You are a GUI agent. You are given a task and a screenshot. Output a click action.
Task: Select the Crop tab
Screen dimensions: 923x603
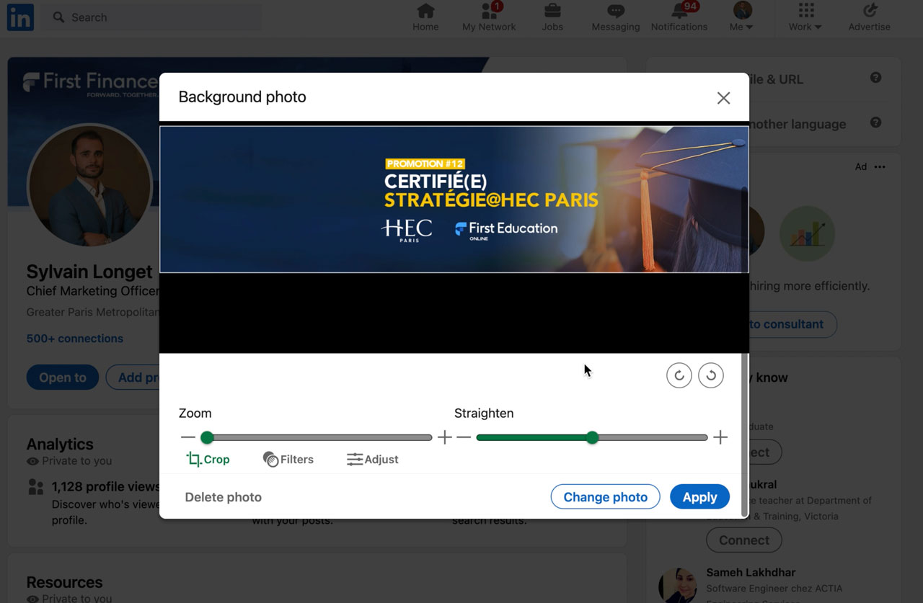208,459
